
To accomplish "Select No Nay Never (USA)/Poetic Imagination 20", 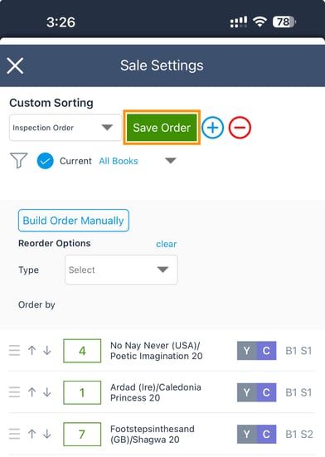I will coord(157,351).
